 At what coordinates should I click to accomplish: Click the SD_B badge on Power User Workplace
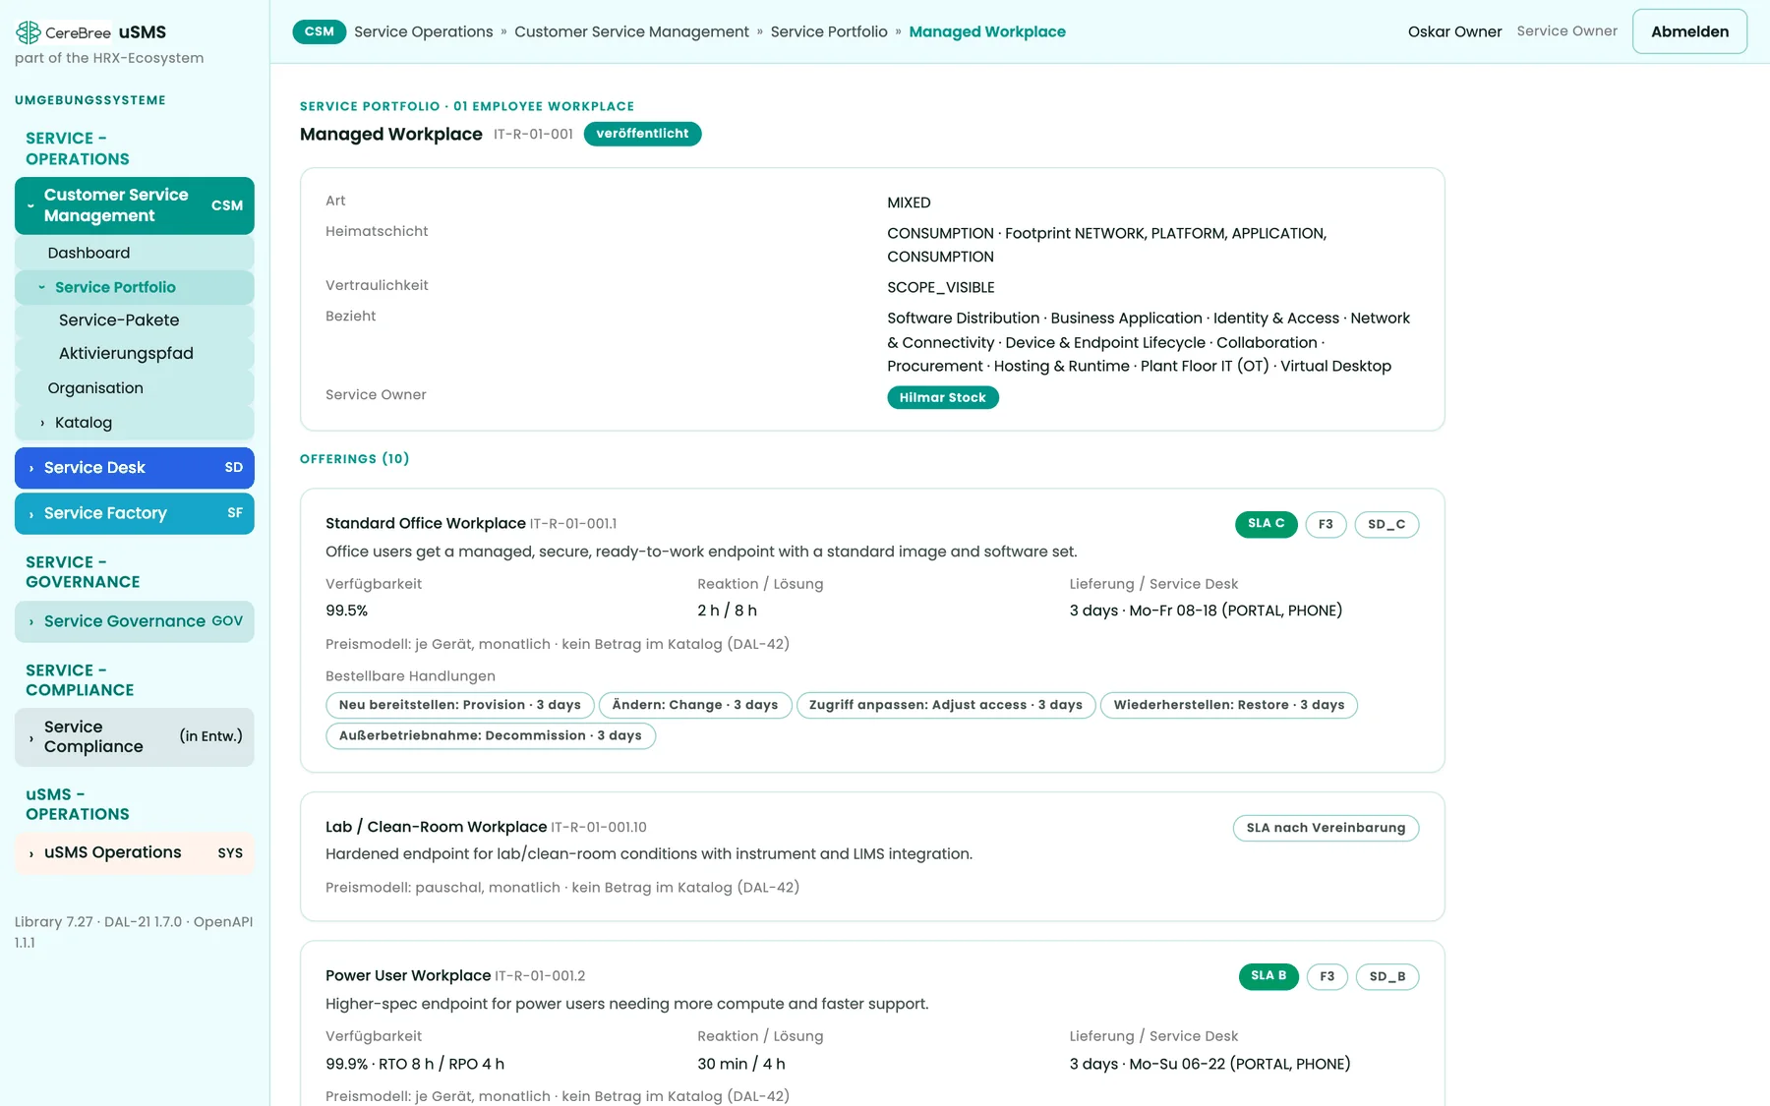(x=1387, y=976)
